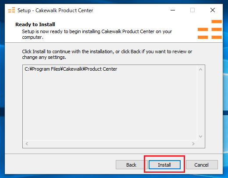
Task: Click the scroll down arrow in summary box
Action: tap(200, 137)
